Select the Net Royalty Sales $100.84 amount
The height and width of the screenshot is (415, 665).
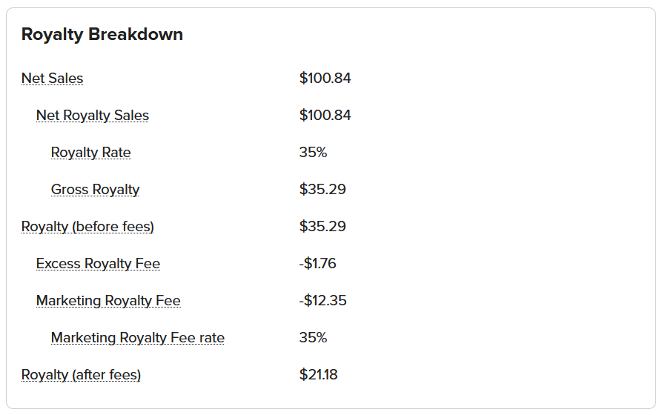pyautogui.click(x=325, y=116)
